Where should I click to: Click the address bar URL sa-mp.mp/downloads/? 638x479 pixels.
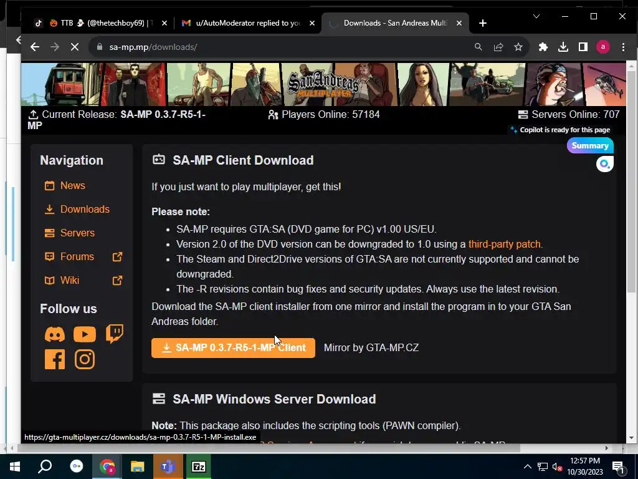pyautogui.click(x=153, y=47)
